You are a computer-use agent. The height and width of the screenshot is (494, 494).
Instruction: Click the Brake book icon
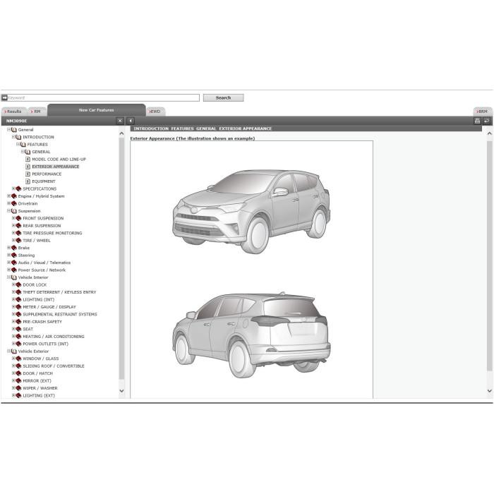14,248
